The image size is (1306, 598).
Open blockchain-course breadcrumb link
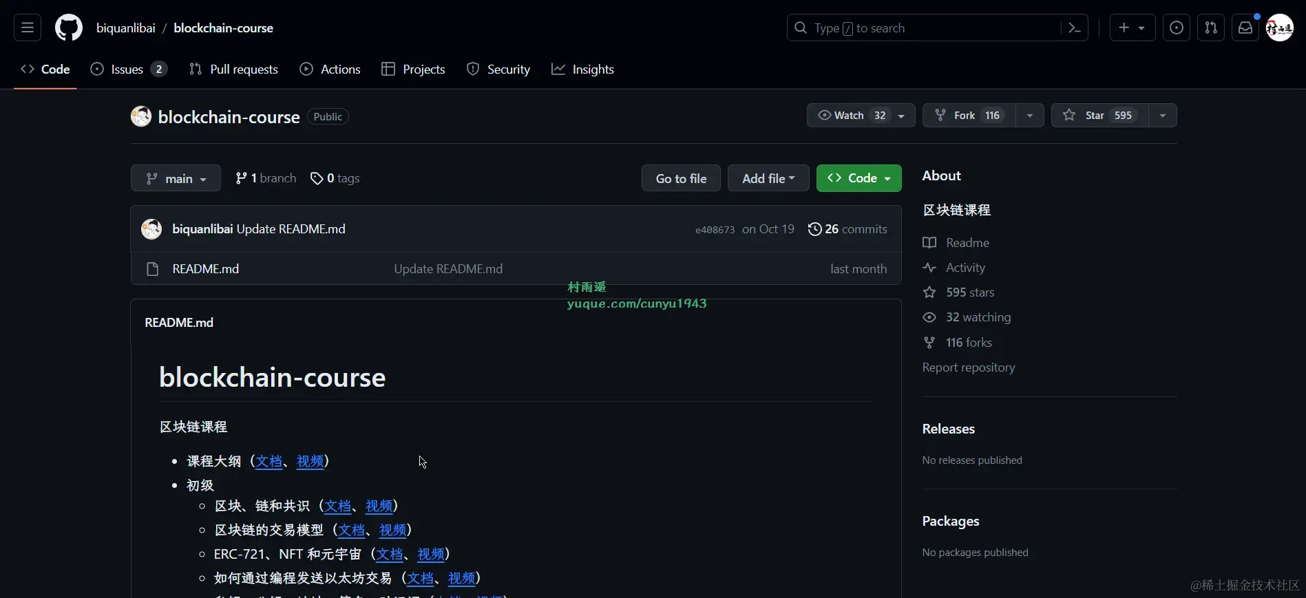pyautogui.click(x=223, y=28)
